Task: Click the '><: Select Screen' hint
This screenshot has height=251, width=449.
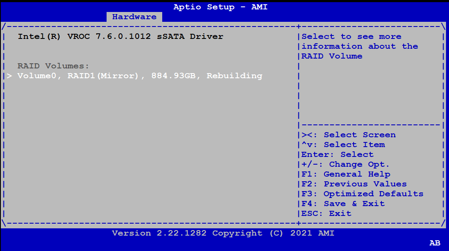Action: coord(348,135)
